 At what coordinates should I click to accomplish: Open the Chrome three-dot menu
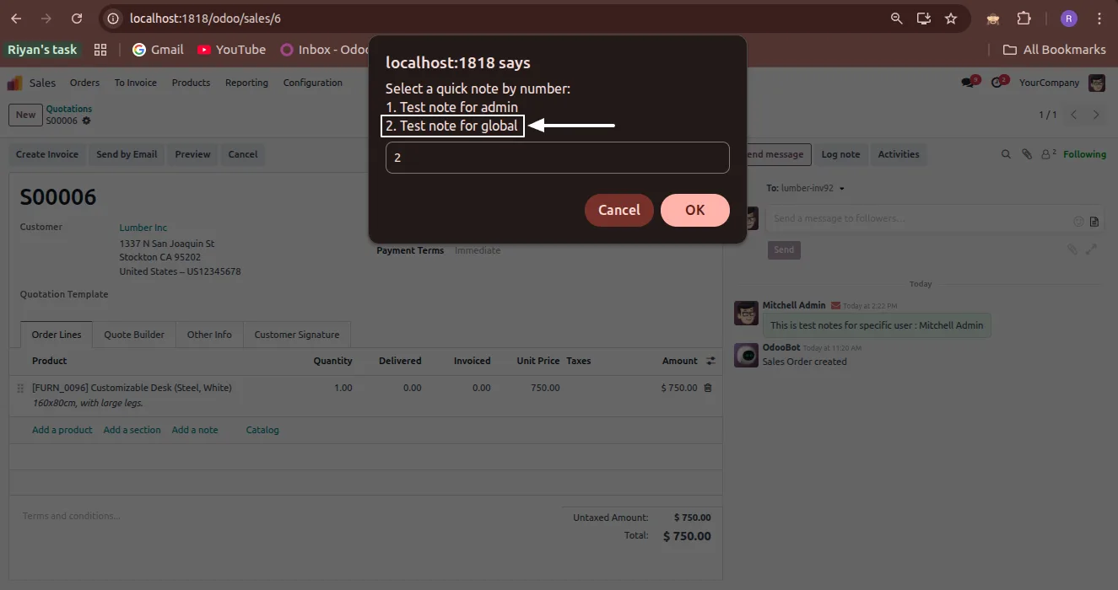pos(1099,18)
